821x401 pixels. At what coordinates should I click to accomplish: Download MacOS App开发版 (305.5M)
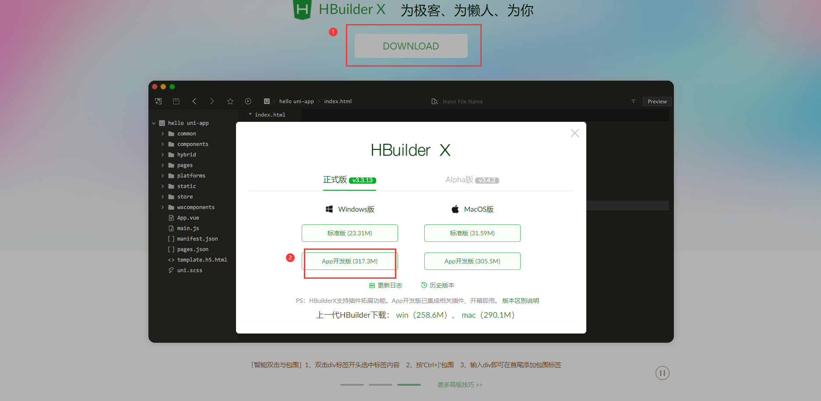472,261
